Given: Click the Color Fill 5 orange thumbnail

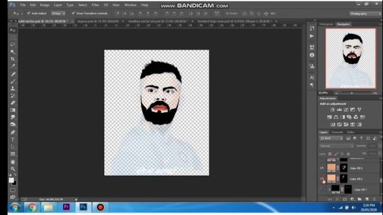Looking at the screenshot, I should click(331, 168).
